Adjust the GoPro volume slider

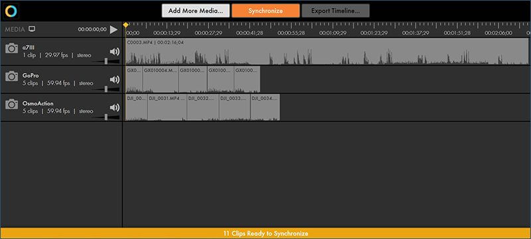coord(106,89)
